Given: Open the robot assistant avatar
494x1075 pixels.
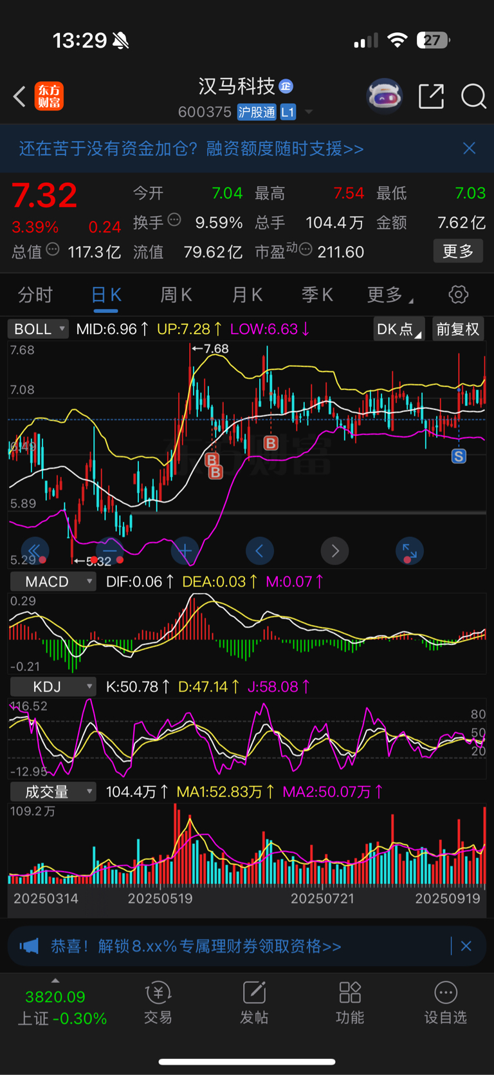Looking at the screenshot, I should (x=384, y=97).
